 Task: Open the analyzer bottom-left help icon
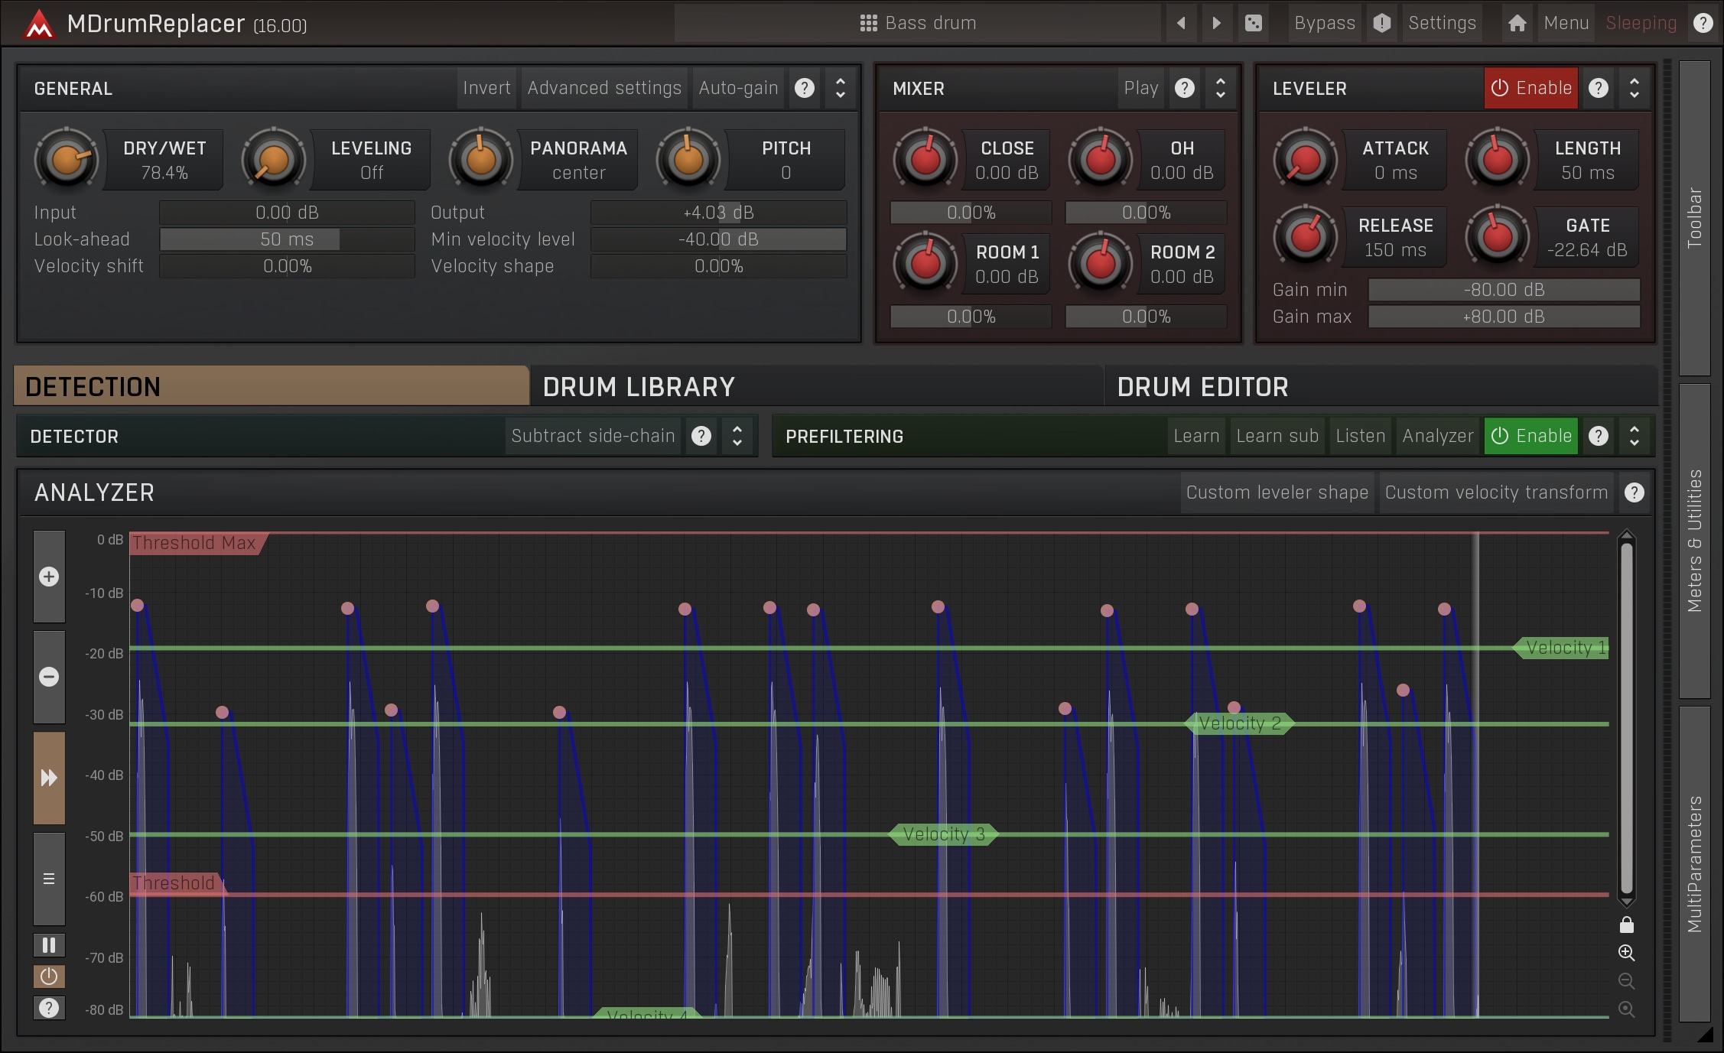(49, 1008)
